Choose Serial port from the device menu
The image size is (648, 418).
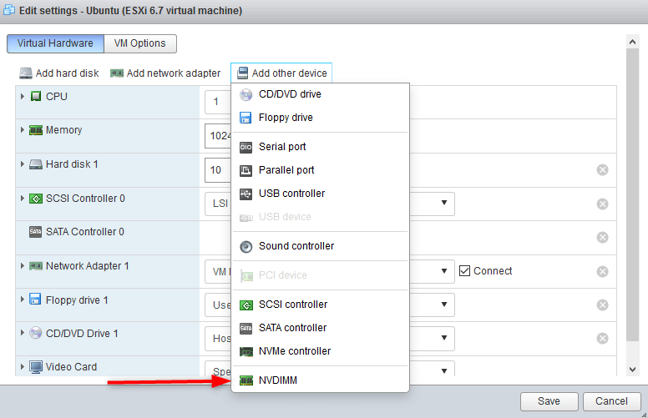tap(321, 147)
